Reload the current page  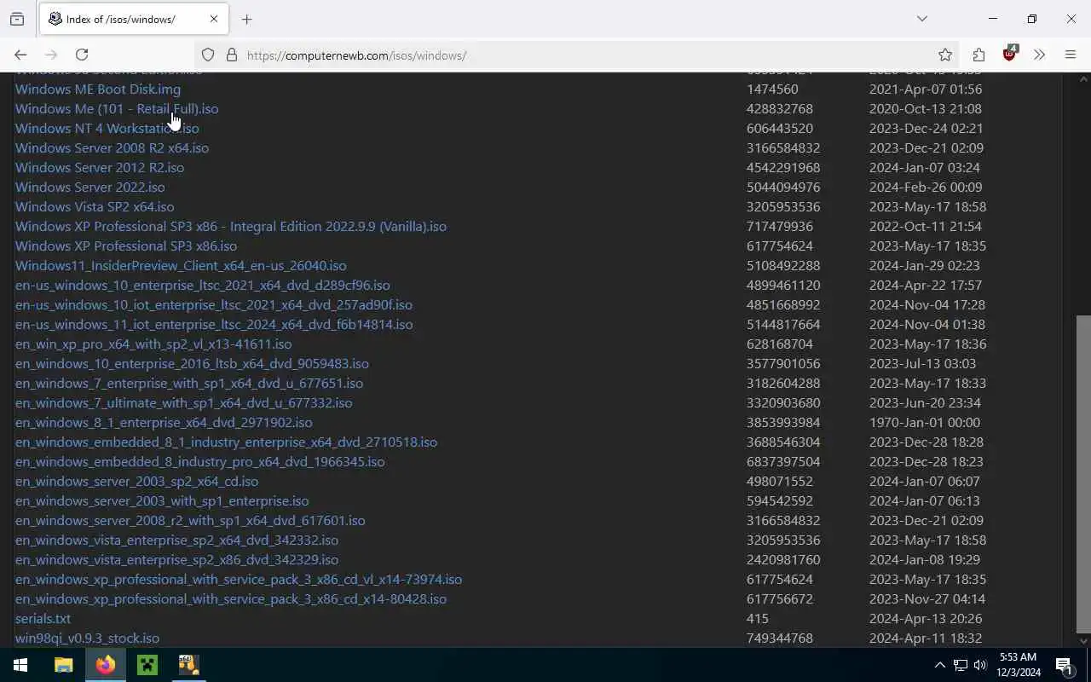82,55
